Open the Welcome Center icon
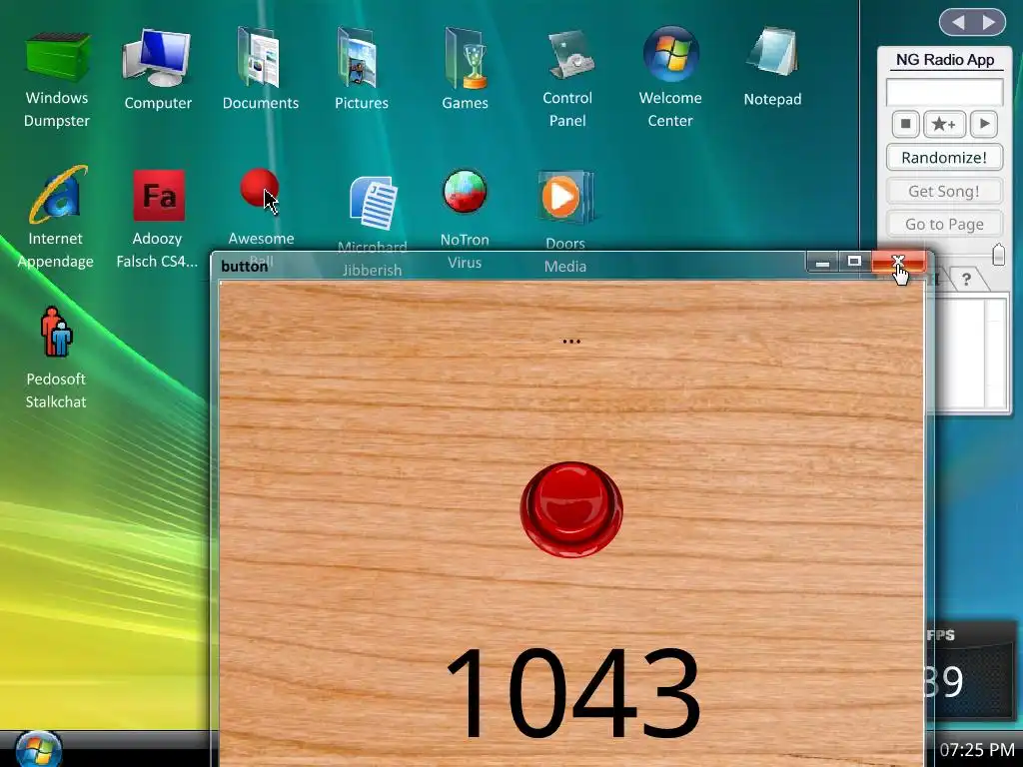Image resolution: width=1023 pixels, height=767 pixels. [x=670, y=54]
